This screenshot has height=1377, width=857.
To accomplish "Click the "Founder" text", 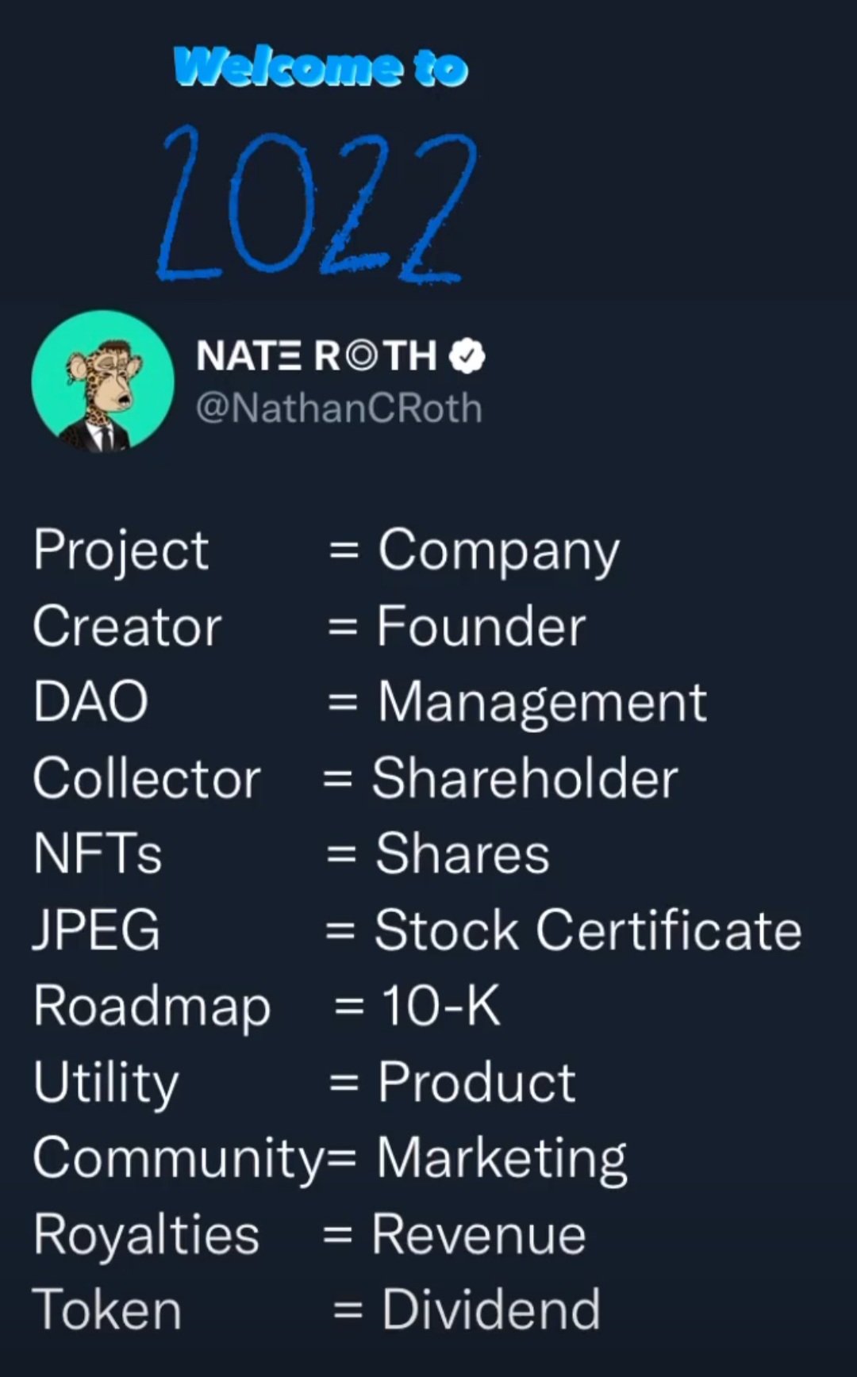I will (x=481, y=626).
